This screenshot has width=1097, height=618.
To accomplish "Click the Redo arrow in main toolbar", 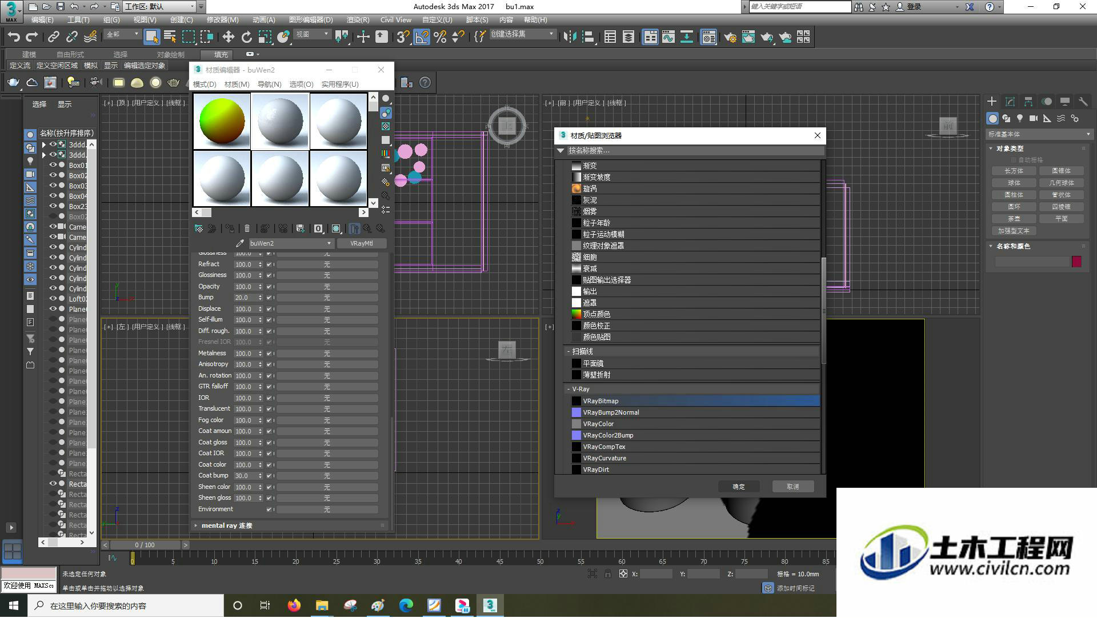I will tap(32, 37).
